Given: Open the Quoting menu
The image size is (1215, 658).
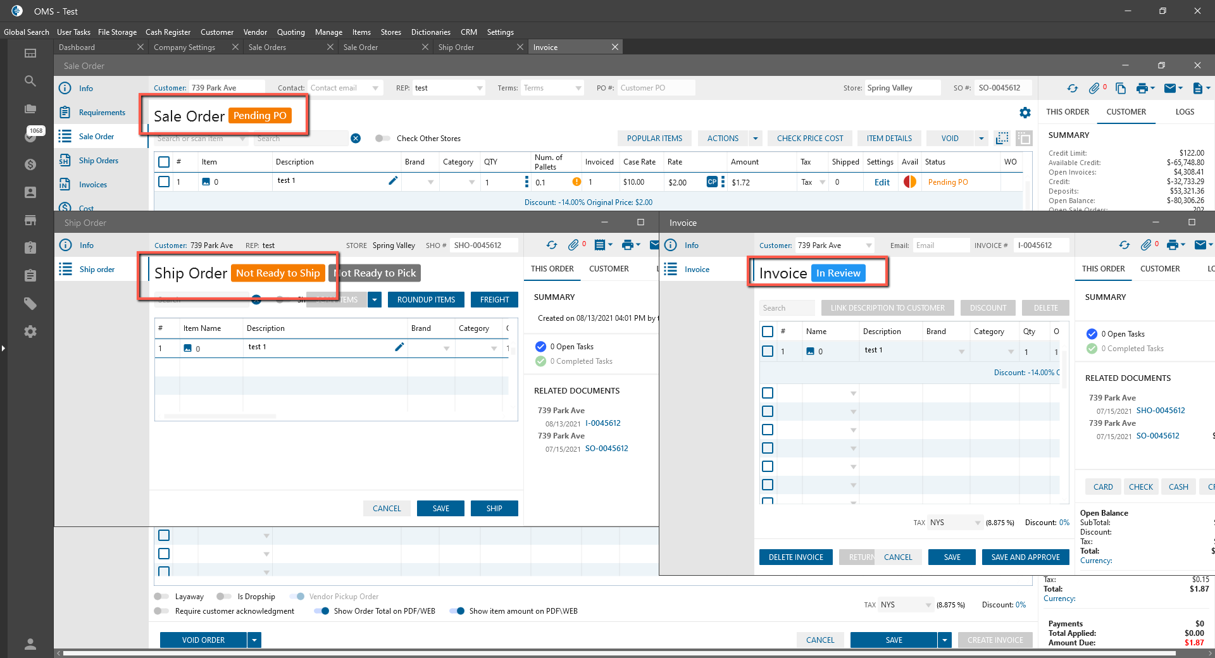Looking at the screenshot, I should pyautogui.click(x=290, y=32).
